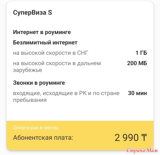Click the Звонки в роуминге heading
The image size is (160, 155).
tap(39, 83)
